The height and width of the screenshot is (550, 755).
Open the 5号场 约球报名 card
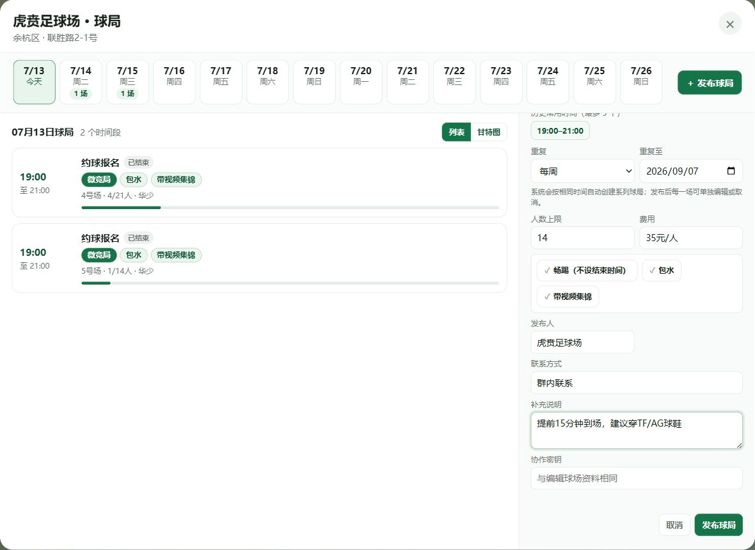(x=260, y=258)
